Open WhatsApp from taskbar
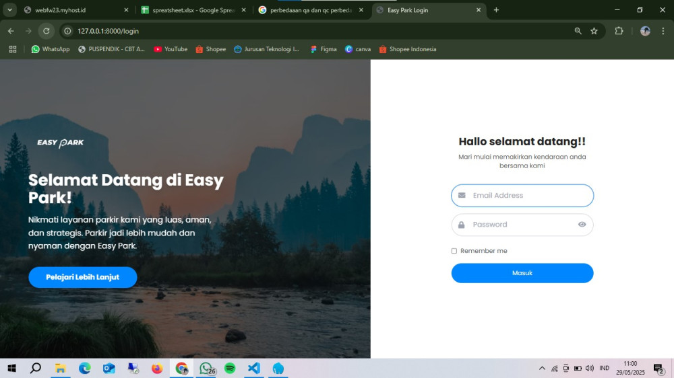 [x=207, y=368]
